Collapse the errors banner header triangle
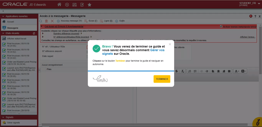 42,26
